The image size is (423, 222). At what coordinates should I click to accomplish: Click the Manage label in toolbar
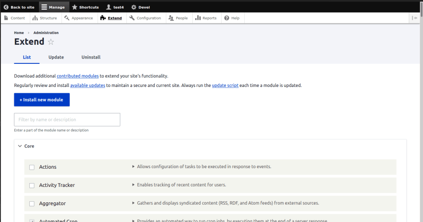pos(57,7)
